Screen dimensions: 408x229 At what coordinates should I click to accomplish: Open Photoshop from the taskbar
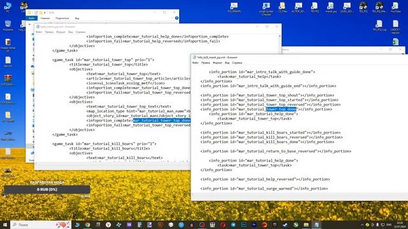tap(244, 225)
